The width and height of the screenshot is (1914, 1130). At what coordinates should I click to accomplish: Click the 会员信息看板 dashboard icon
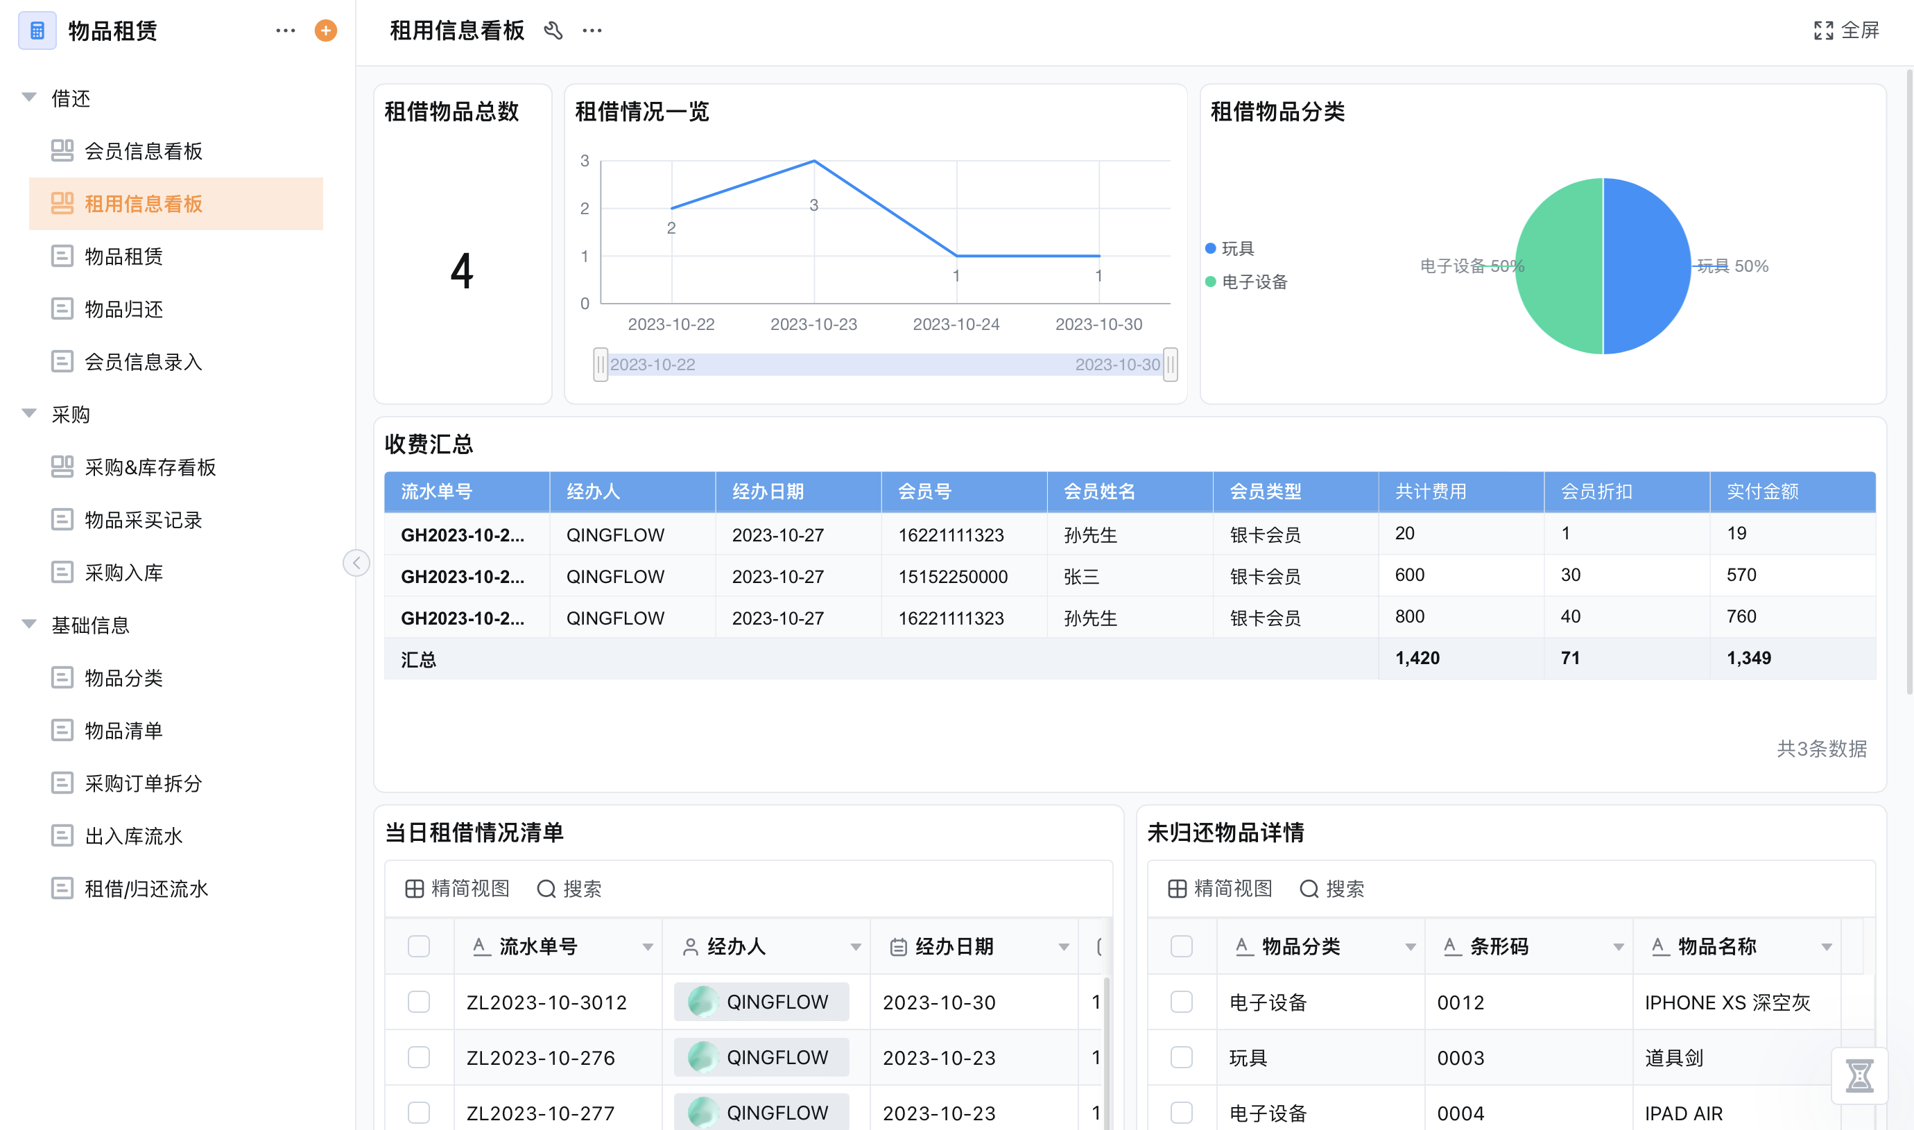[62, 150]
